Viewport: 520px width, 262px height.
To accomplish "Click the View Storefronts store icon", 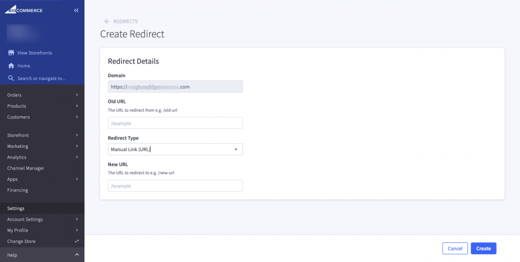I will click(x=11, y=53).
